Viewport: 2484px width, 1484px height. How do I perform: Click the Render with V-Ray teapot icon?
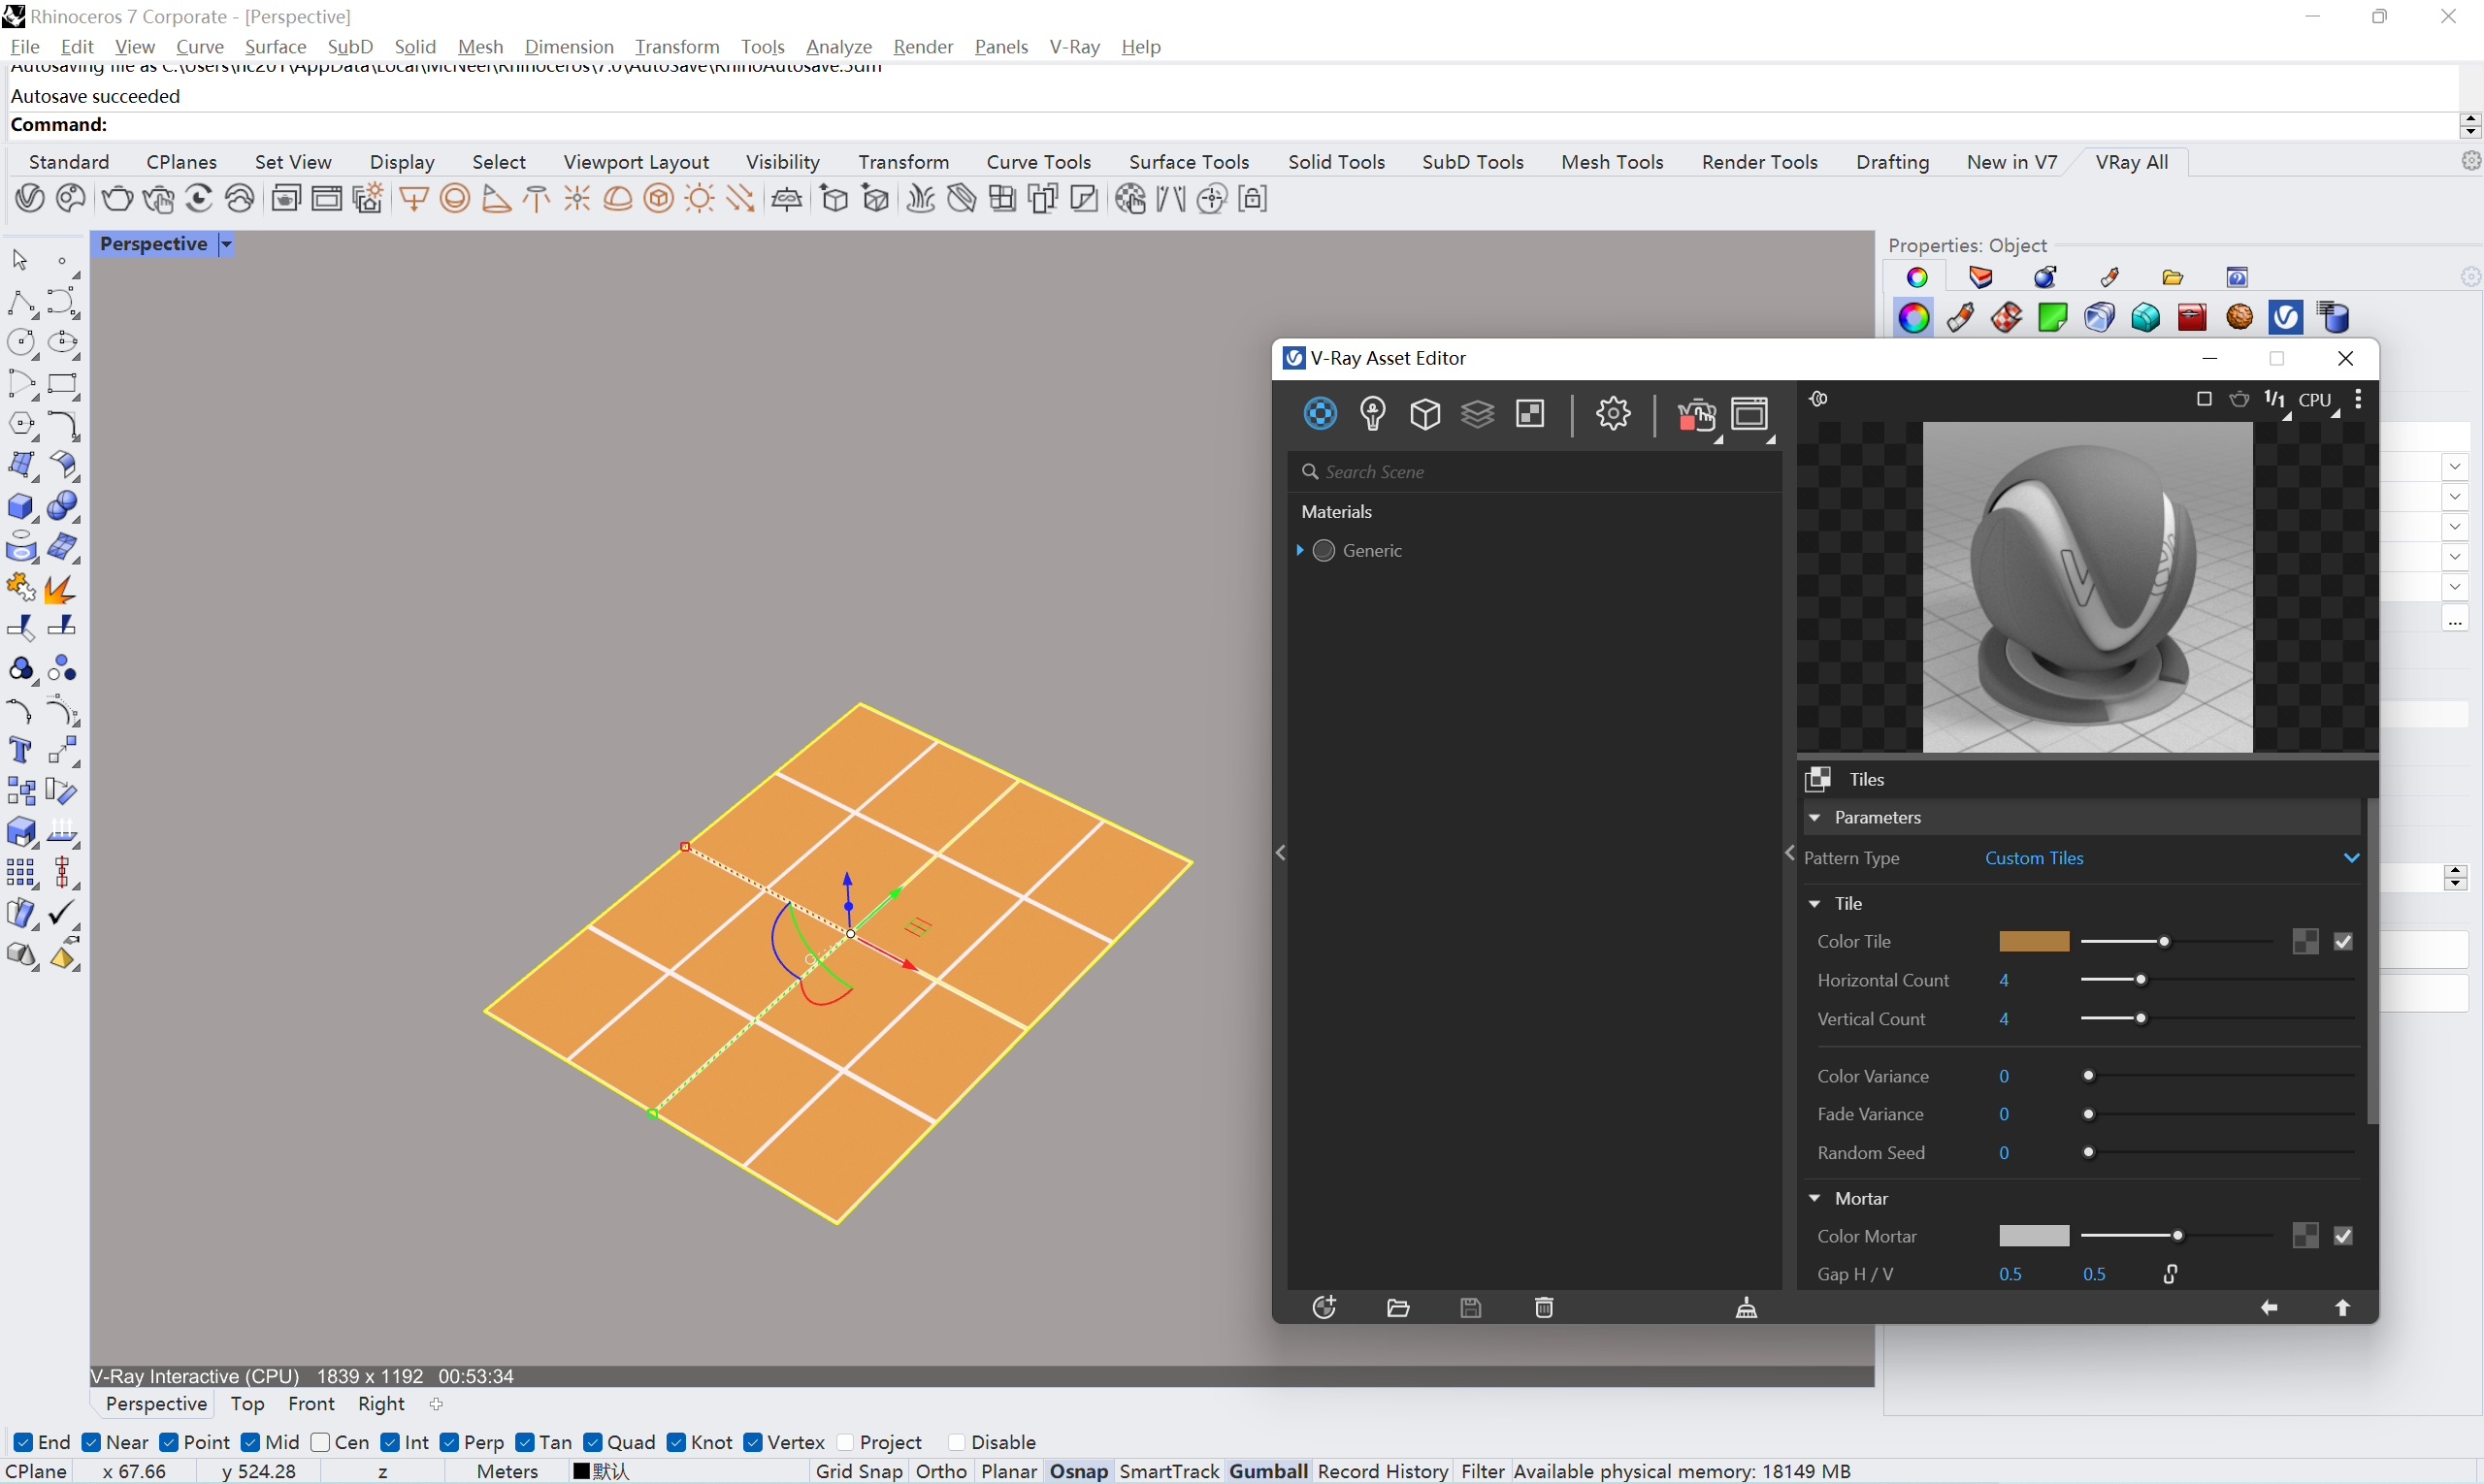1696,414
